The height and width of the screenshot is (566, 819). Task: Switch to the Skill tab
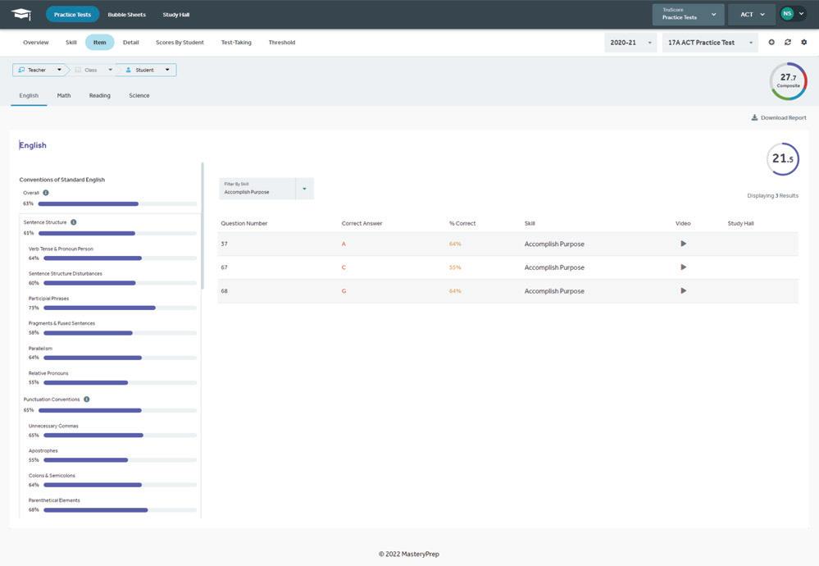[71, 43]
